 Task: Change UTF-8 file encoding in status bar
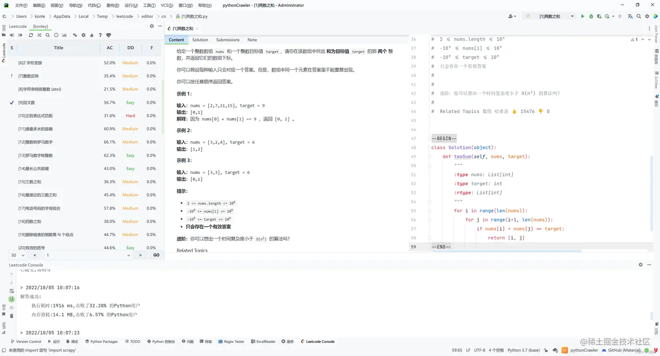point(479,350)
